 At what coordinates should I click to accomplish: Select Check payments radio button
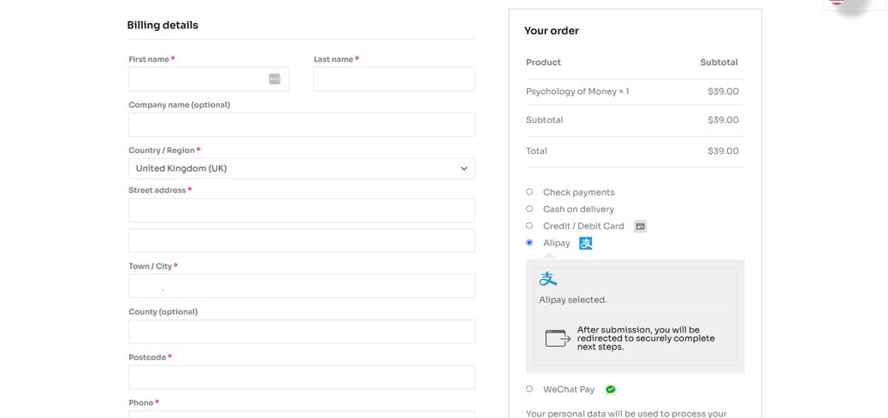tap(530, 192)
